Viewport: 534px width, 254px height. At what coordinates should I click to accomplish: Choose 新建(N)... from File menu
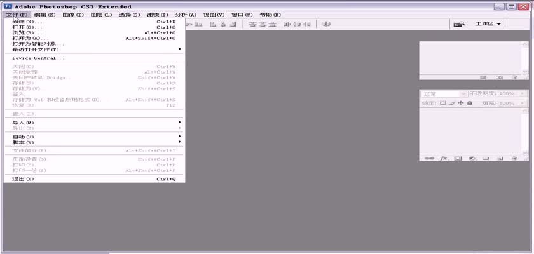pyautogui.click(x=94, y=22)
